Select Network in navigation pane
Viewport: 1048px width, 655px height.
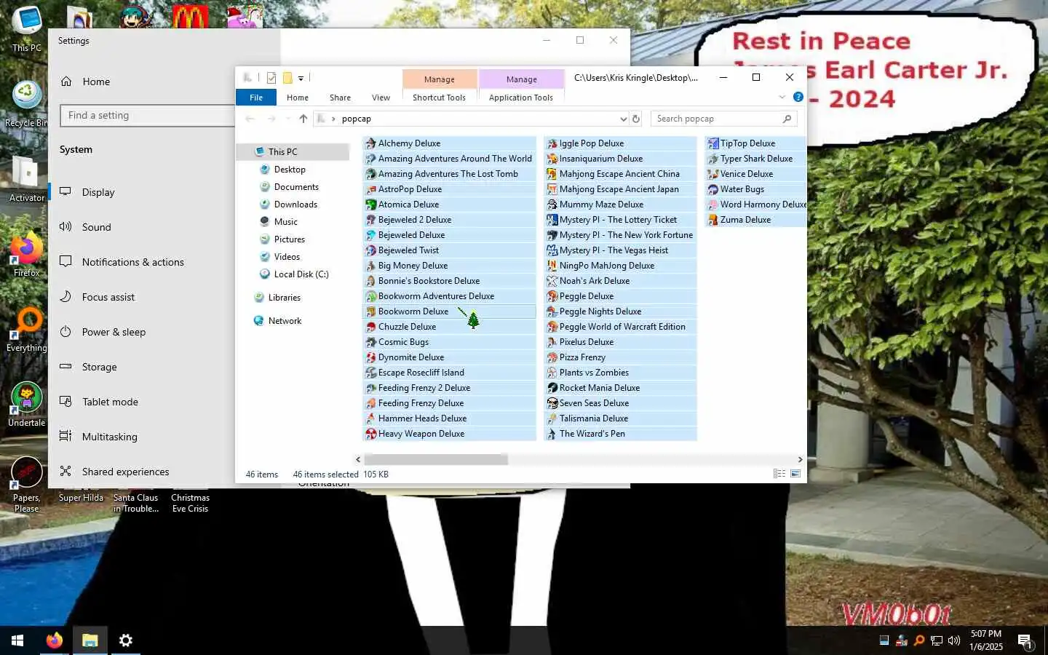click(285, 321)
